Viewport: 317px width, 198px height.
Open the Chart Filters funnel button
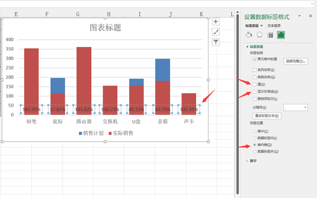pos(216,42)
